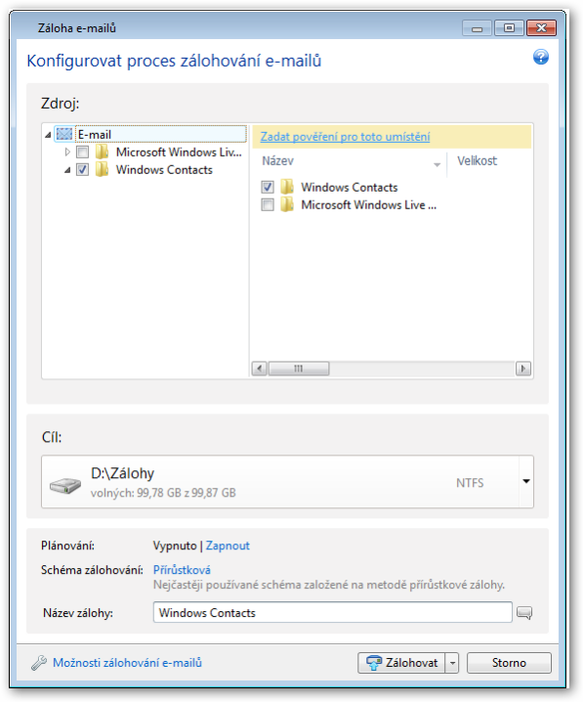Uncheck Windows Contacts checkbox in tree

(x=82, y=170)
